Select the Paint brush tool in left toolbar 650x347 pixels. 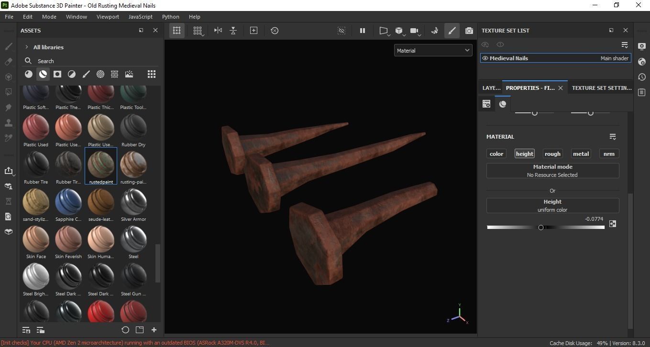pyautogui.click(x=8, y=46)
